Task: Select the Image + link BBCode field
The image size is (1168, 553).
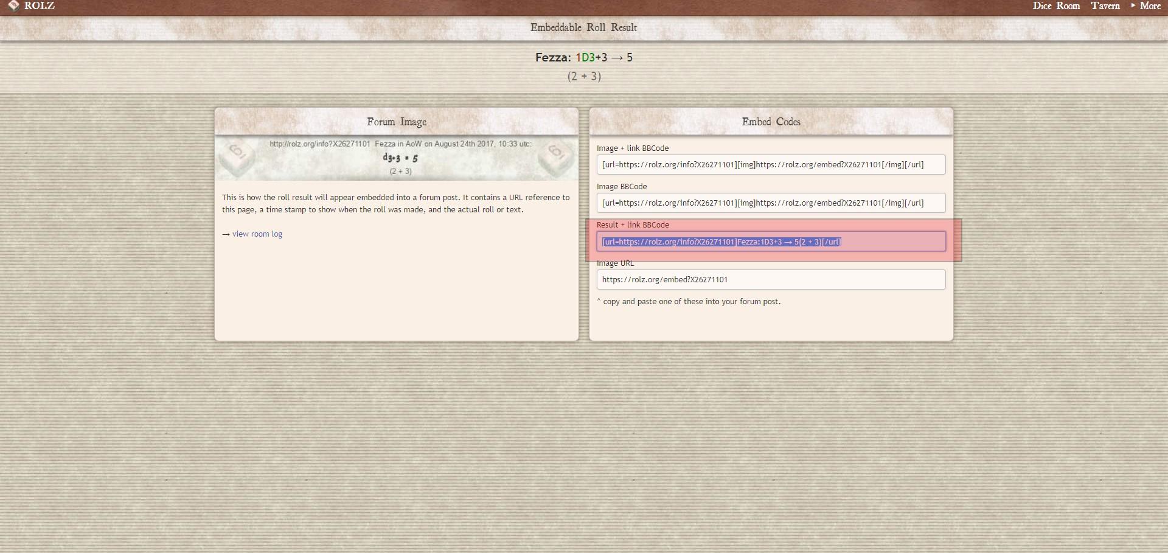Action: coord(770,165)
